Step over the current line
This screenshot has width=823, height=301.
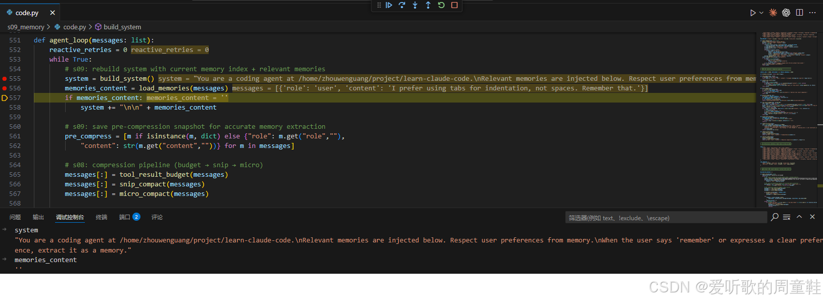tap(402, 5)
